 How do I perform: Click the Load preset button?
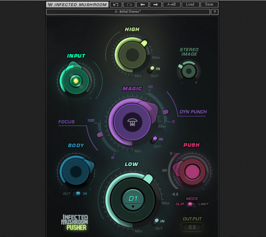click(190, 4)
